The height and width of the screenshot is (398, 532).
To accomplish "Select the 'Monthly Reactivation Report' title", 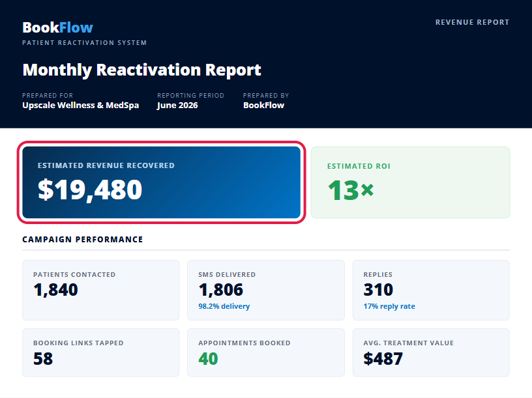I will [142, 70].
